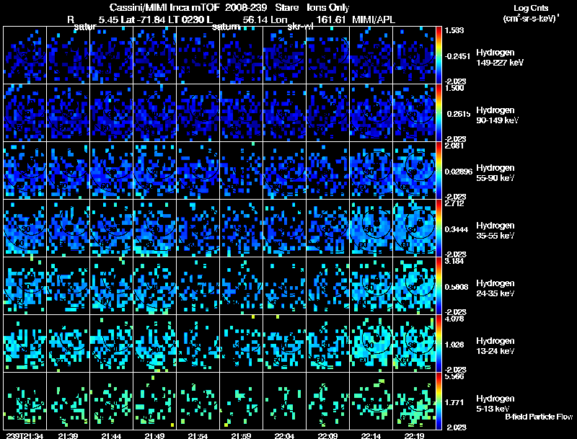Select the 149-227 keV panel at 22:04

click(x=284, y=56)
